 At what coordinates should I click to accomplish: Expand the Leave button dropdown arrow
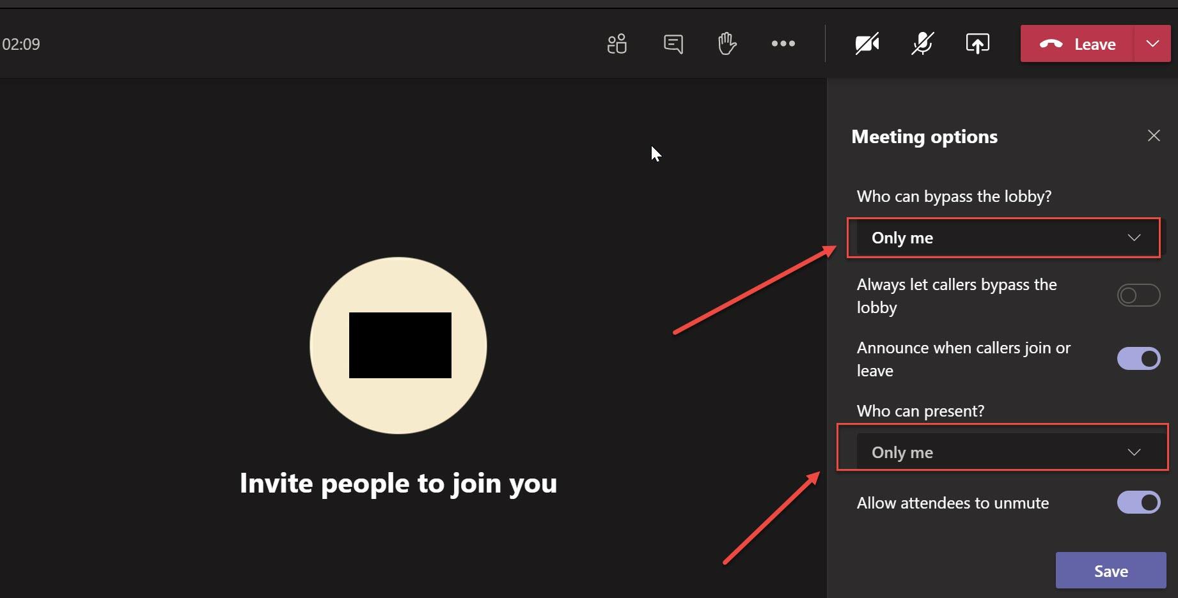tap(1152, 43)
